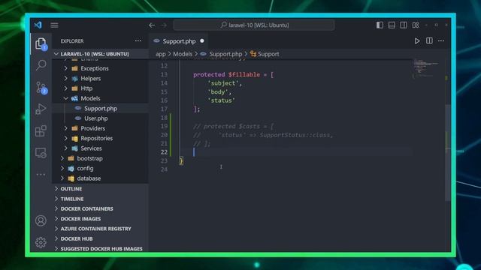Click the unsaved dot on Support.php tab
This screenshot has width=481, height=270.
tap(202, 40)
